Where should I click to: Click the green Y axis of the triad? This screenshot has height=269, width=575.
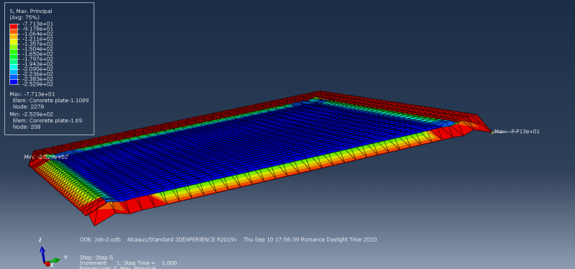[x=55, y=260]
